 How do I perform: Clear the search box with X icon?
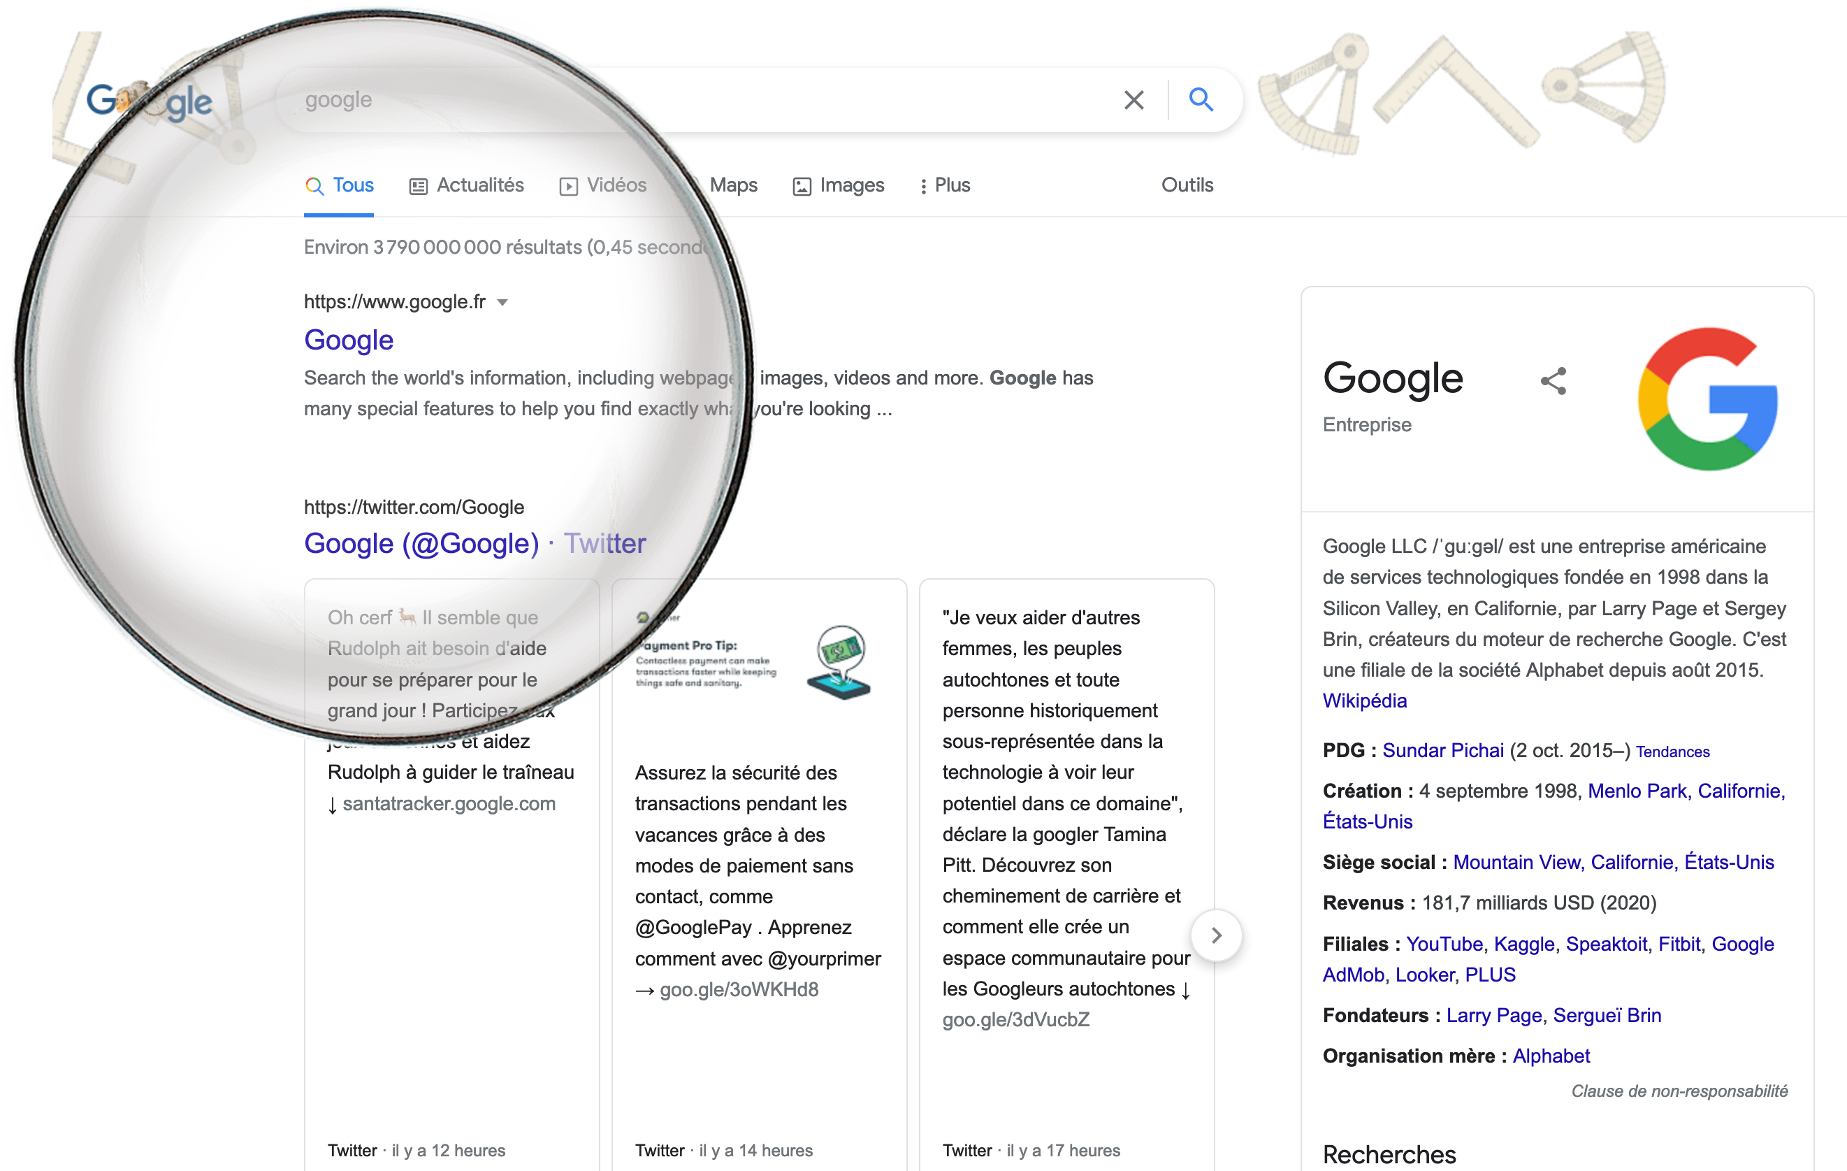tap(1133, 100)
